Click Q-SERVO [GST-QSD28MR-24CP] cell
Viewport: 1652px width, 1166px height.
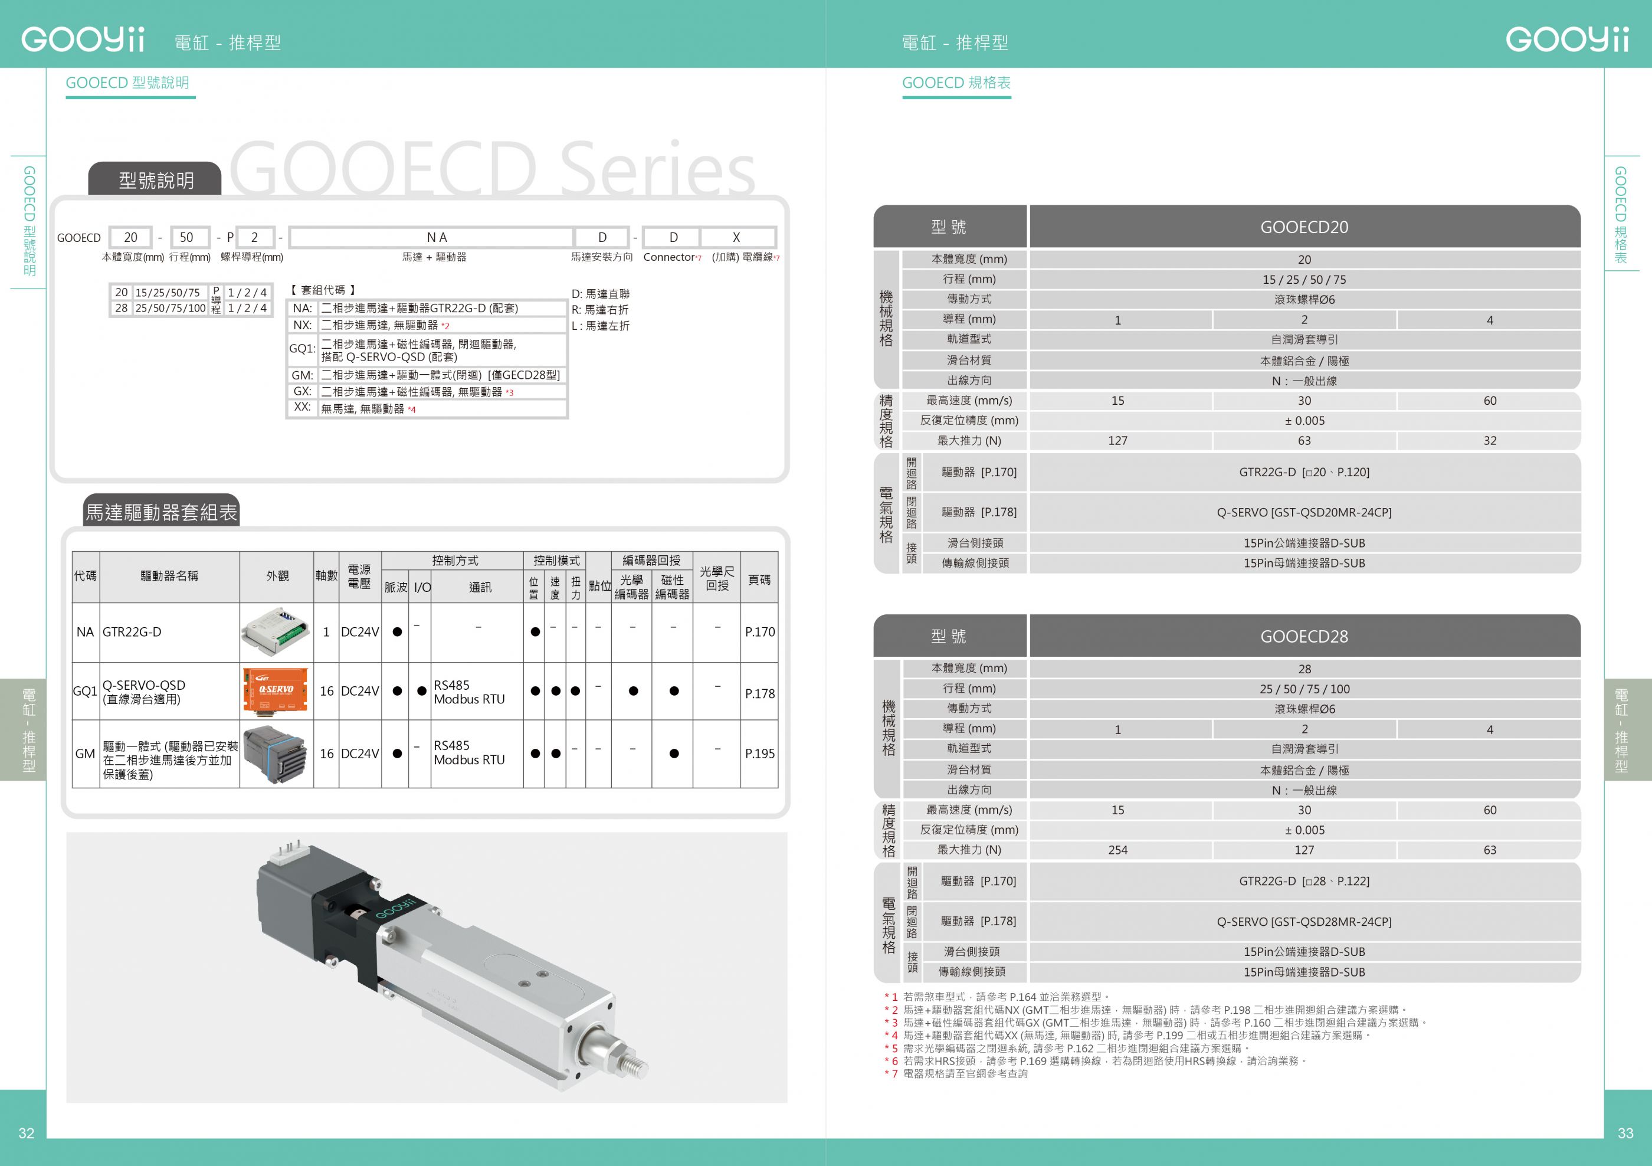[1304, 921]
